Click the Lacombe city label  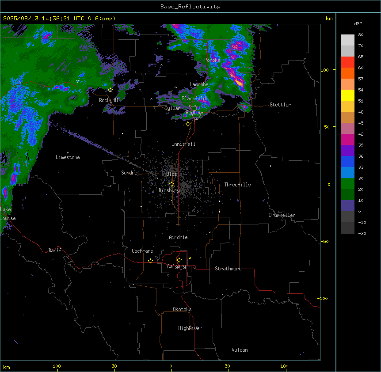pos(199,84)
